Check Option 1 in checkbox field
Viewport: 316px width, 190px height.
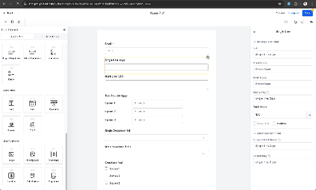coord(107,168)
